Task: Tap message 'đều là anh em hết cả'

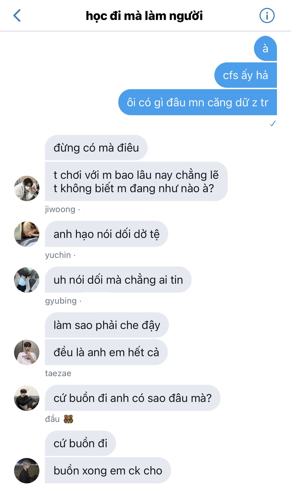Action: [x=106, y=352]
